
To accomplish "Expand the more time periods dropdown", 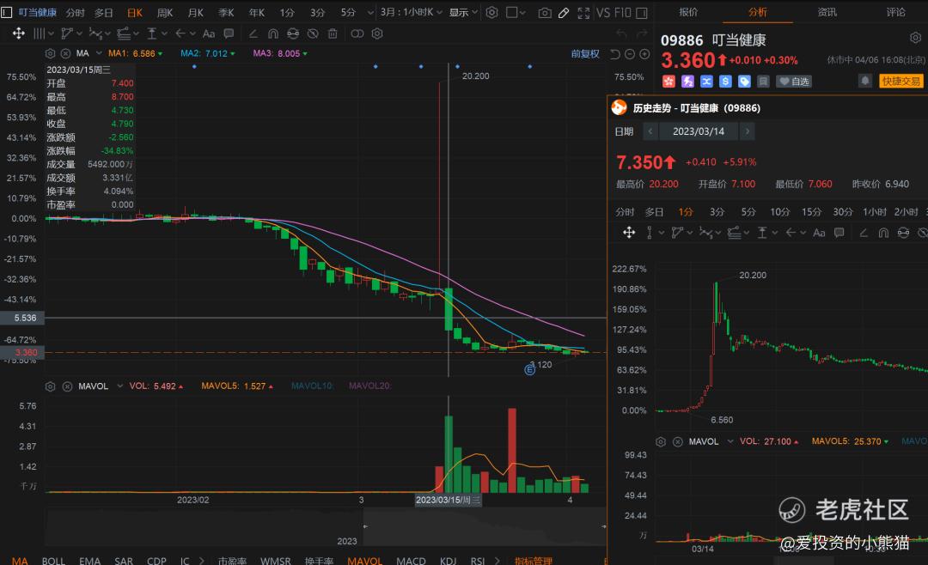I will coord(370,12).
